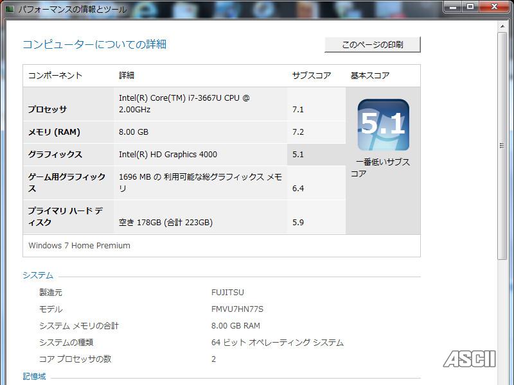Select the 8.00 GB RAM value
The image size is (514, 385).
pyautogui.click(x=236, y=326)
